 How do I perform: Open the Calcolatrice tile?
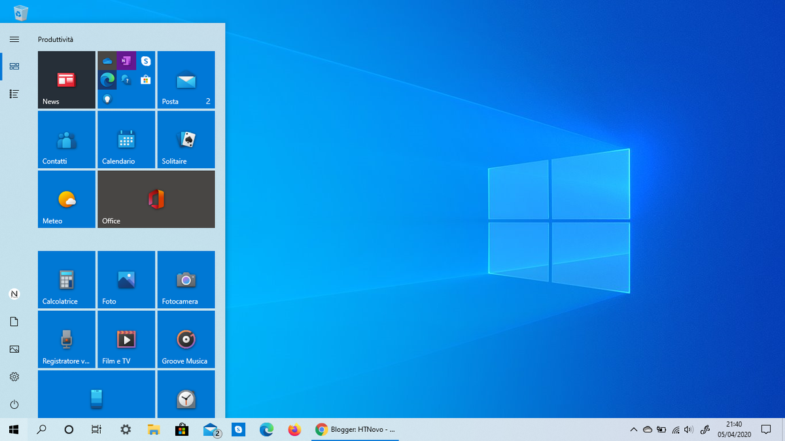pos(66,279)
